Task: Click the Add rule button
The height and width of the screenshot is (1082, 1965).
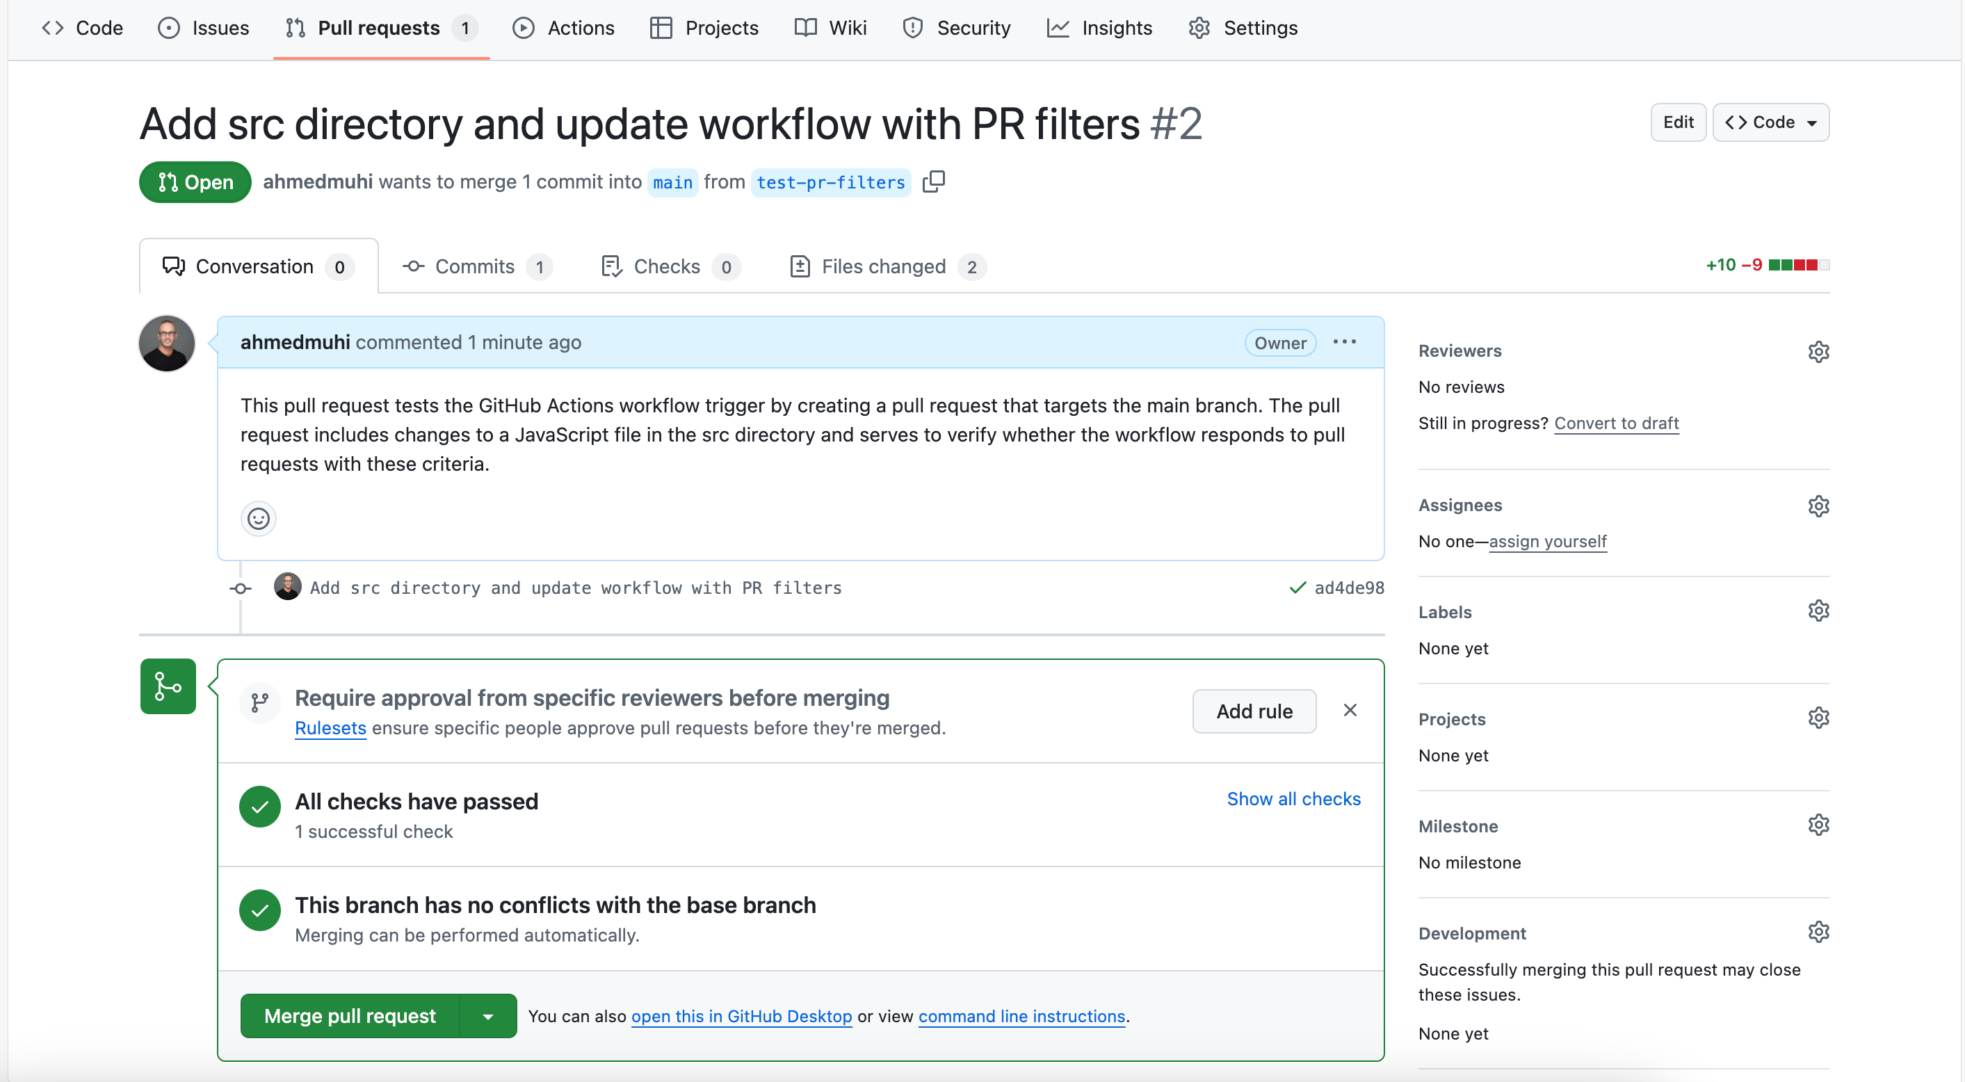Action: (x=1253, y=711)
